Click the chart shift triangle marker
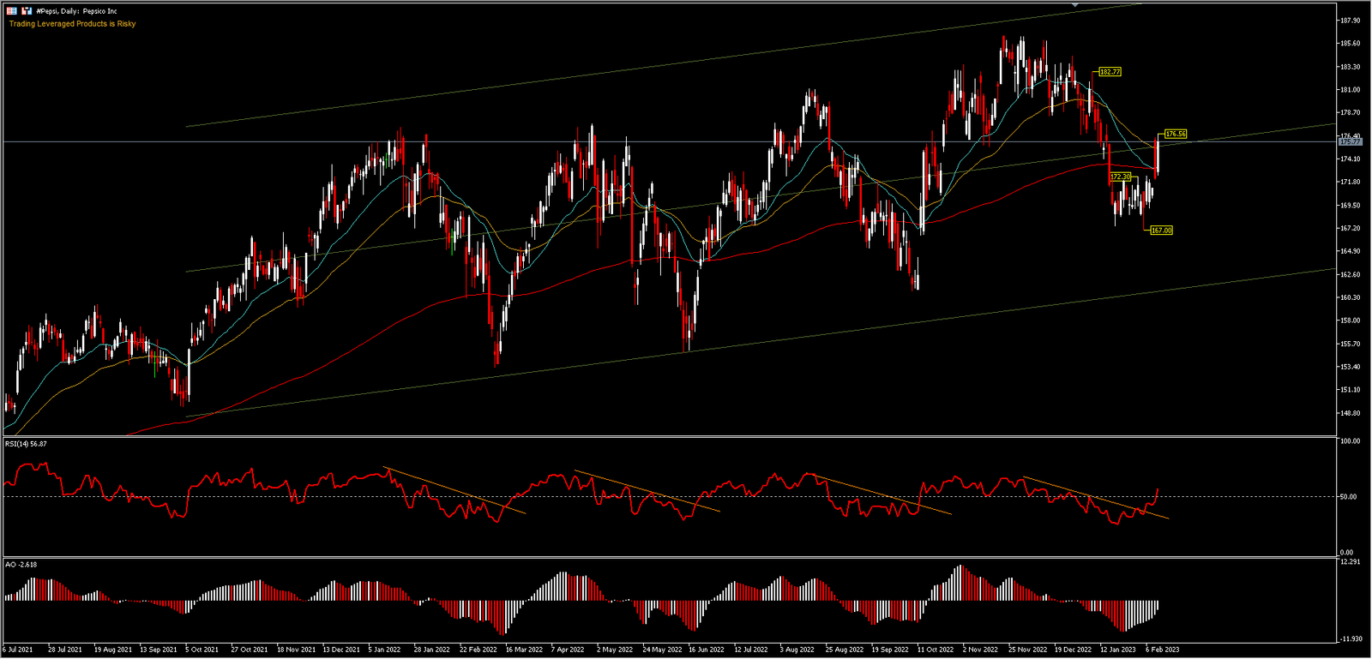The width and height of the screenshot is (1372, 659). coord(1074,4)
